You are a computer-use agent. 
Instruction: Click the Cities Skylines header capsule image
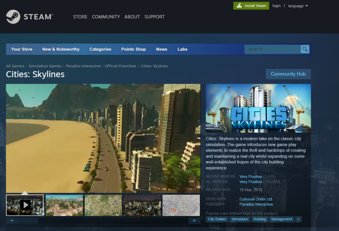(x=258, y=108)
